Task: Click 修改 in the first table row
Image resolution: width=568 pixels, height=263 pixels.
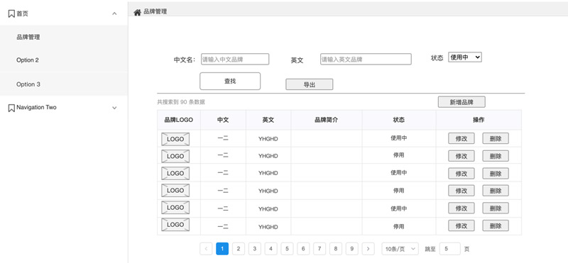Action: 461,138
